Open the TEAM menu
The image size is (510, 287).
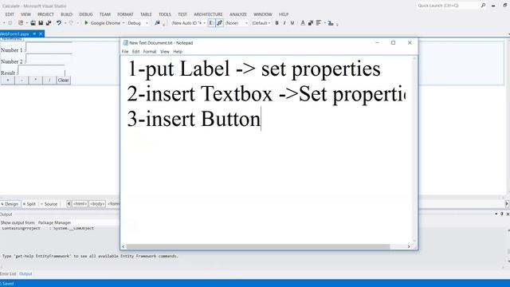pyautogui.click(x=105, y=14)
